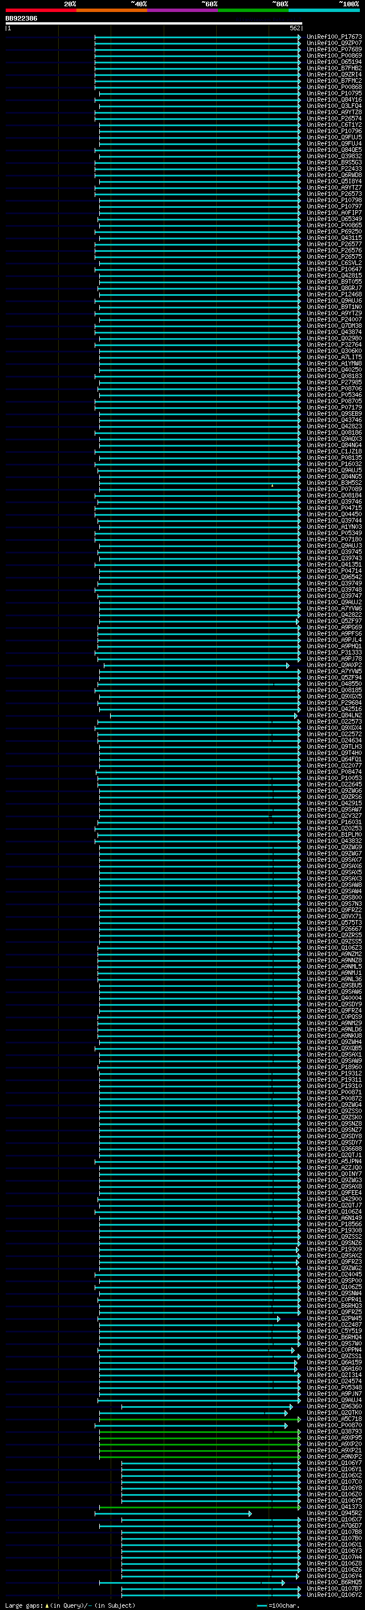Image resolution: width=365 pixels, height=1610 pixels.
Task: Click green alignment bar for UniRef100_A9NXP2
Action: pyautogui.click(x=200, y=1457)
